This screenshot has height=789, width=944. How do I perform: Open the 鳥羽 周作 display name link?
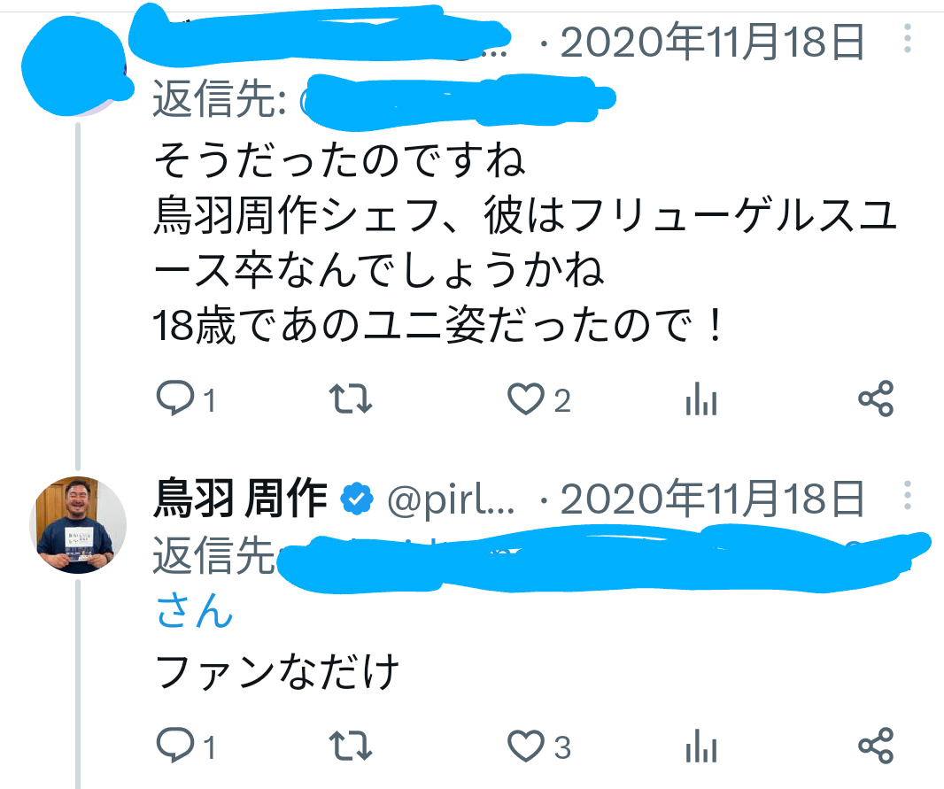click(x=241, y=499)
